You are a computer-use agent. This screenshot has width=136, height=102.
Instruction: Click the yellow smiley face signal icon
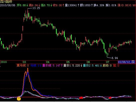(x=19, y=99)
